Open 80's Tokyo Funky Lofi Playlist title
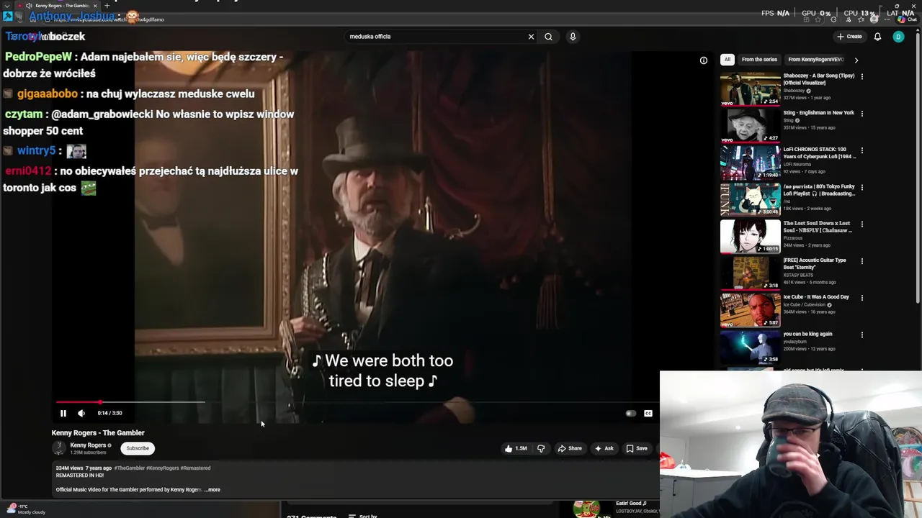Image resolution: width=922 pixels, height=518 pixels. point(819,190)
